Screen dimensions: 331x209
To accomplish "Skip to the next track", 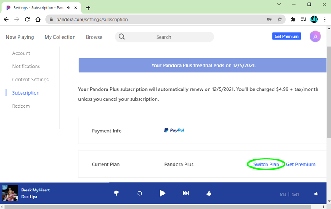I will [x=186, y=193].
